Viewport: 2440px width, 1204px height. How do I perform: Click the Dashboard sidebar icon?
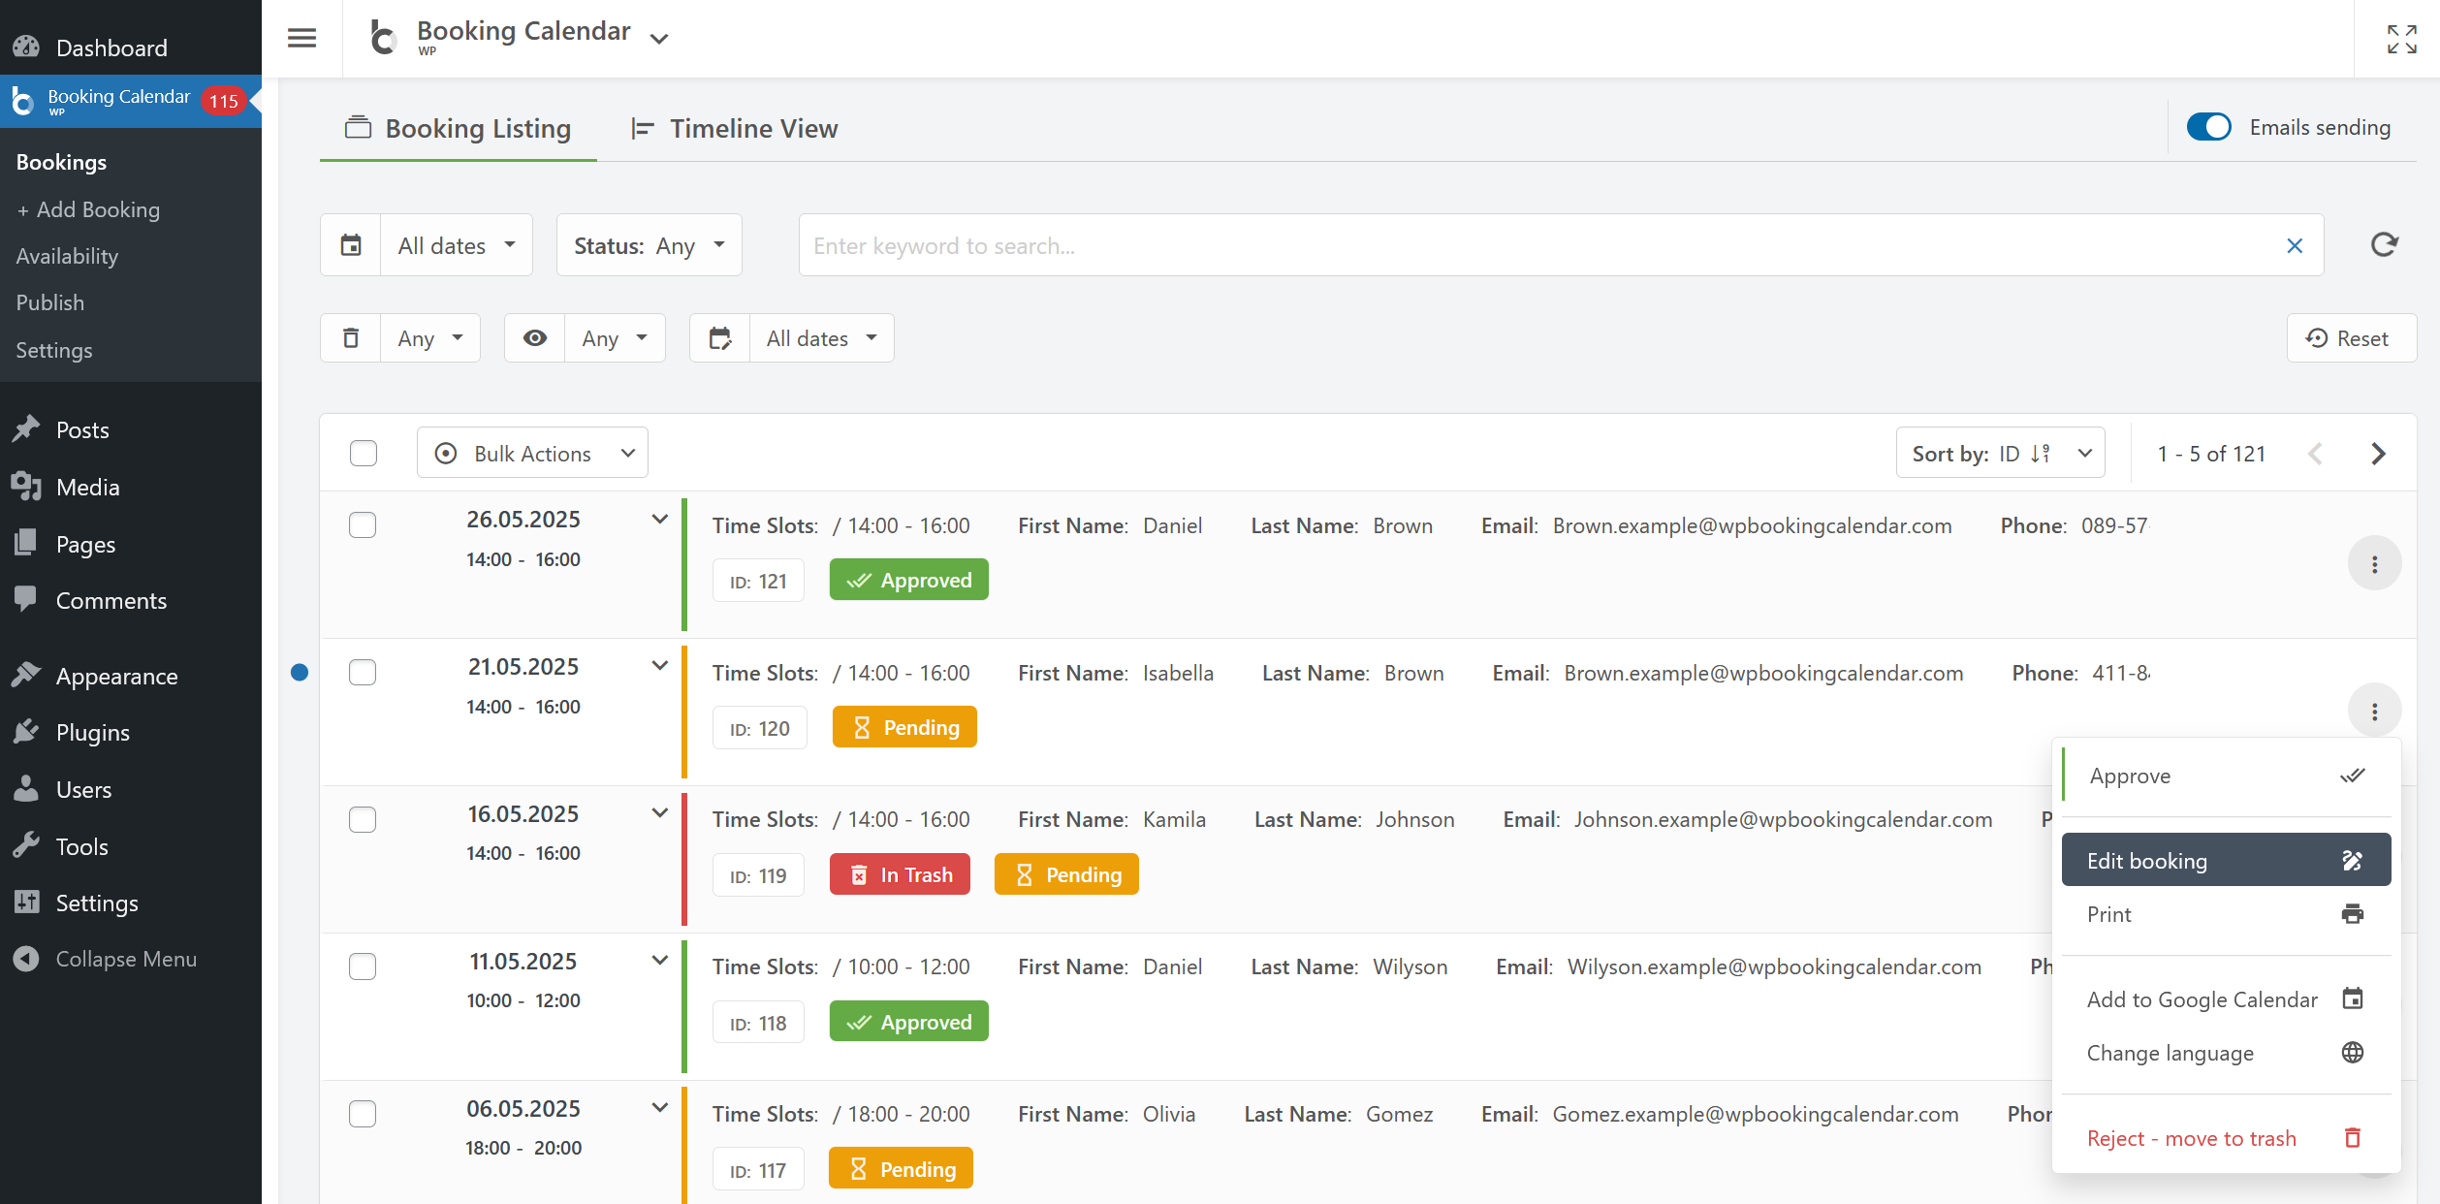click(26, 47)
